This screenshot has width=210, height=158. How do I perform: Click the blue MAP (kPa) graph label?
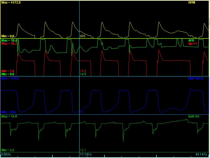pyautogui.click(x=196, y=78)
